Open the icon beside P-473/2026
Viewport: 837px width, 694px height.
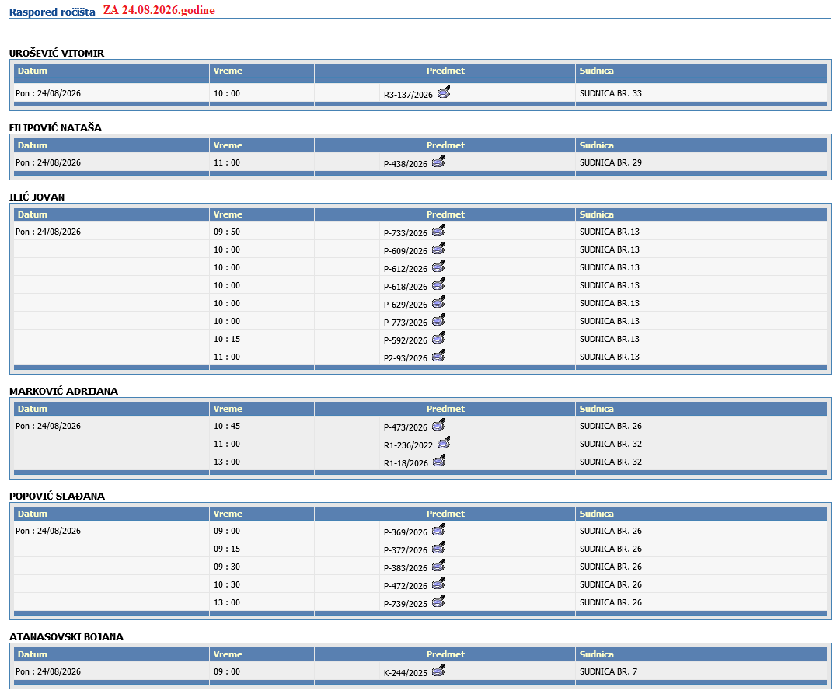[x=438, y=425]
